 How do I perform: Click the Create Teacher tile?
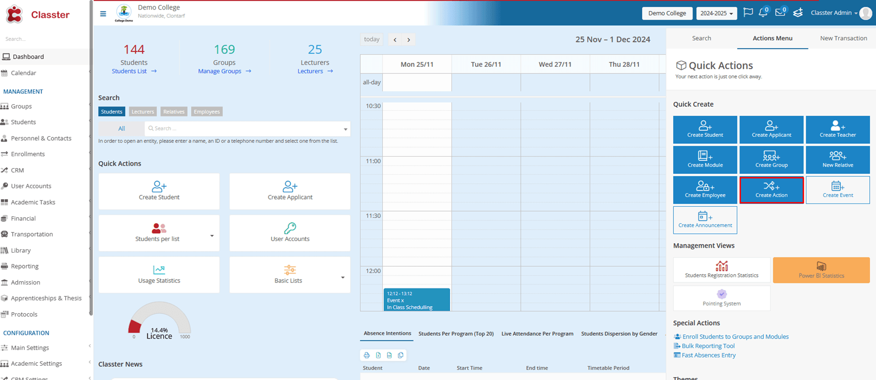[x=837, y=130]
